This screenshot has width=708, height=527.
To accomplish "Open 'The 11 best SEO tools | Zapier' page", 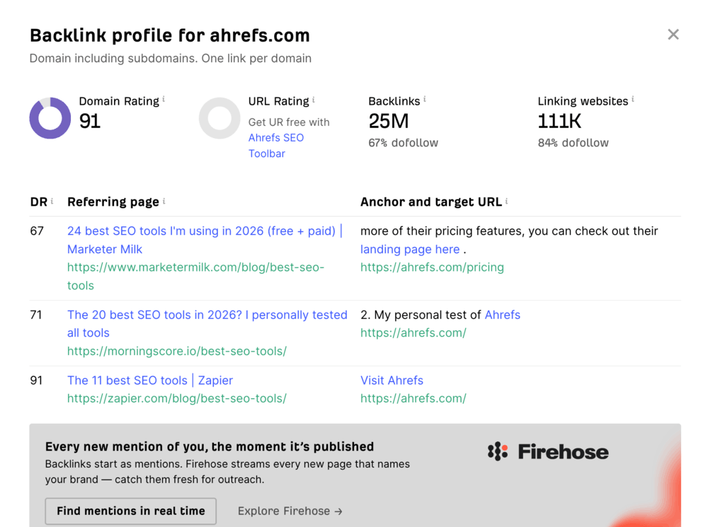I will pyautogui.click(x=150, y=381).
